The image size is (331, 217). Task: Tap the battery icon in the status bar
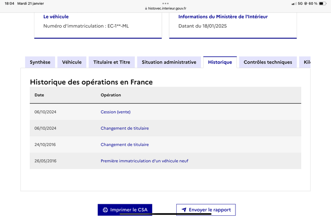click(323, 3)
